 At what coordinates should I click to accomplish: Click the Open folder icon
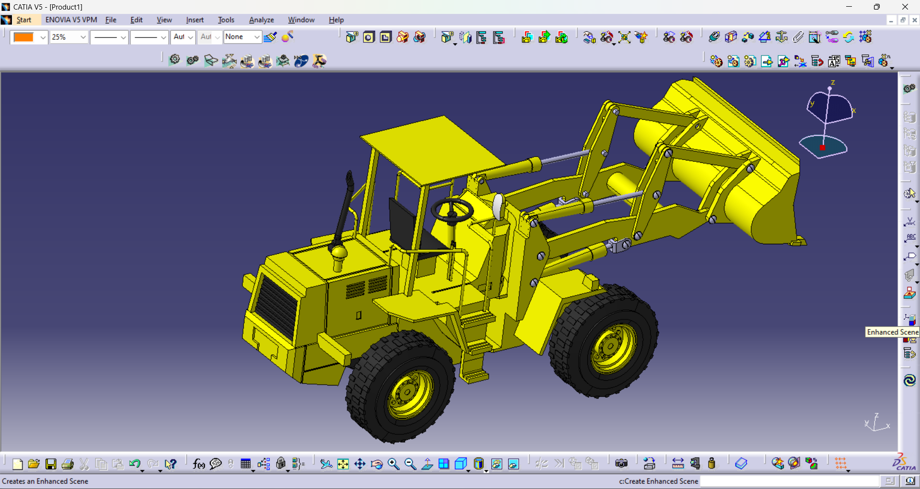pyautogui.click(x=34, y=464)
